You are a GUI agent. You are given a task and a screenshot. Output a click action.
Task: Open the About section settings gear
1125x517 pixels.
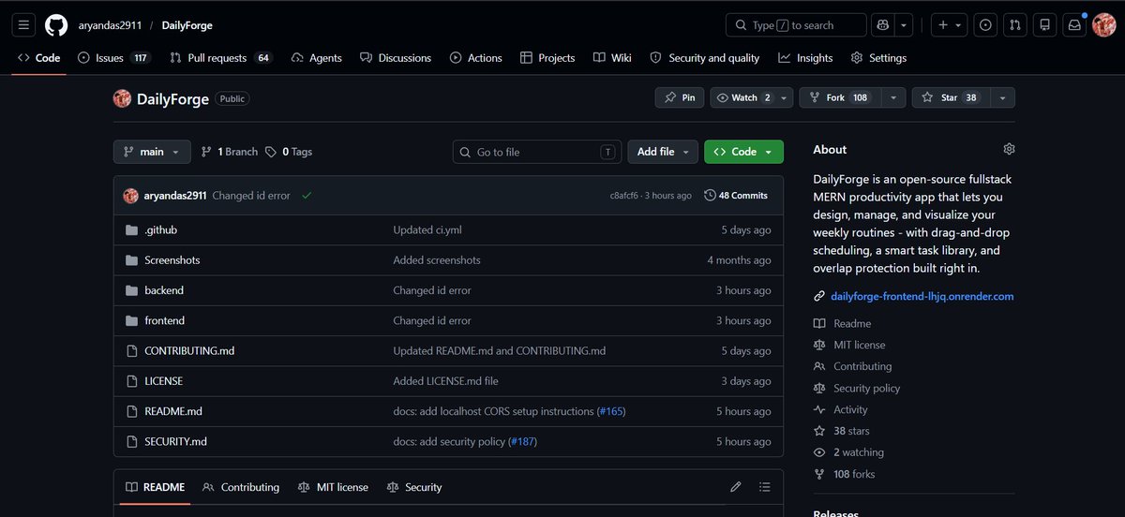[x=1009, y=149]
